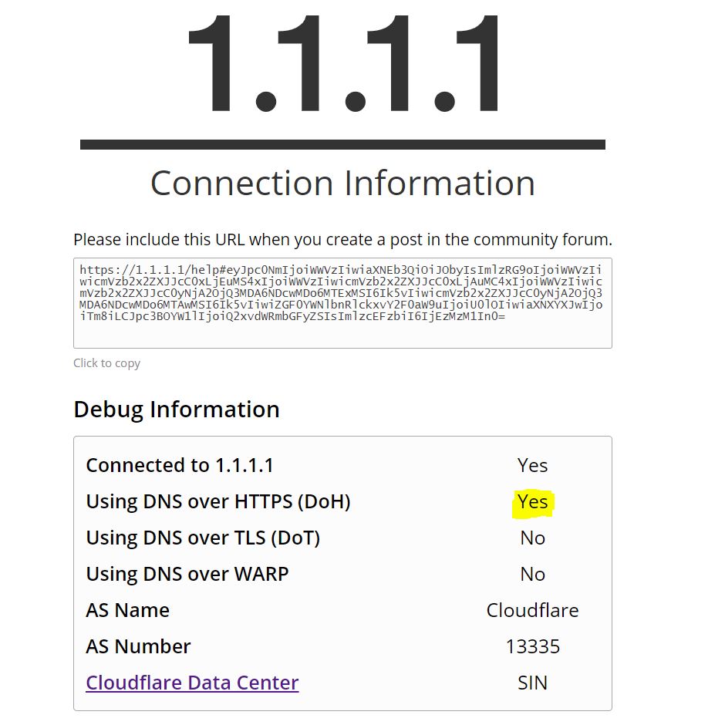Click the 'SIN' data center code

click(532, 683)
